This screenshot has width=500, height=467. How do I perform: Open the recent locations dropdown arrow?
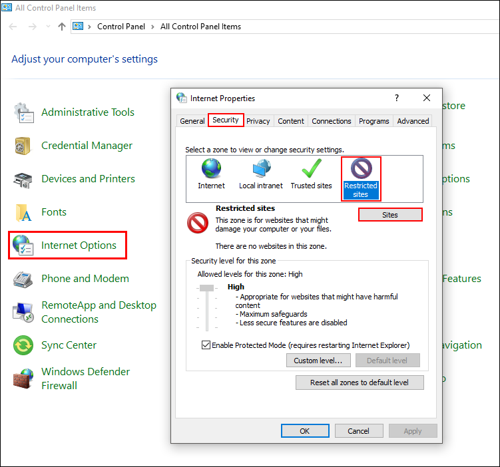tap(48, 27)
